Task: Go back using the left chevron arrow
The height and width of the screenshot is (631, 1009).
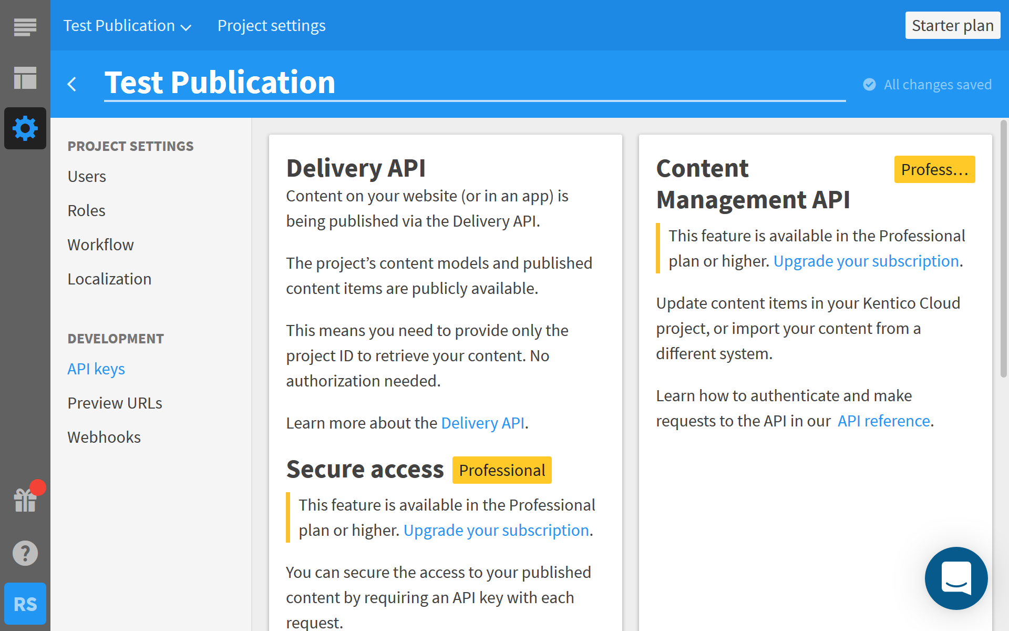Action: [72, 84]
